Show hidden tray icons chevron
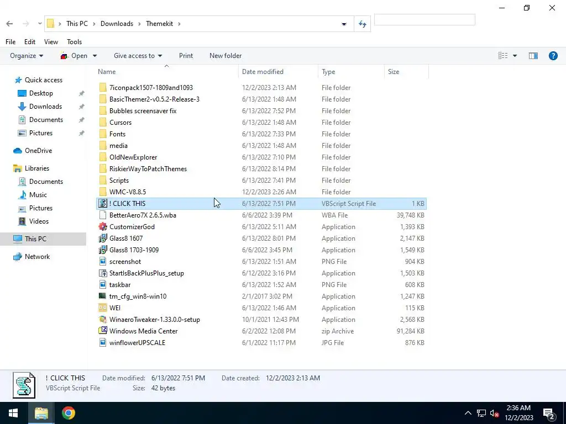 pyautogui.click(x=468, y=413)
